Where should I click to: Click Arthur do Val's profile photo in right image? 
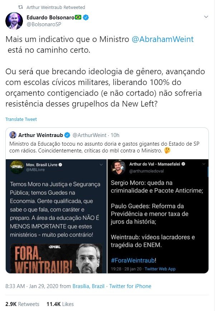tap(119, 167)
